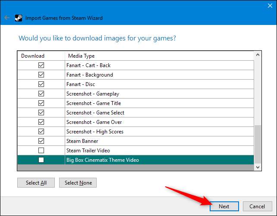Select the 'Steam Trailer Video' row text
277x216 pixels.
click(88, 151)
